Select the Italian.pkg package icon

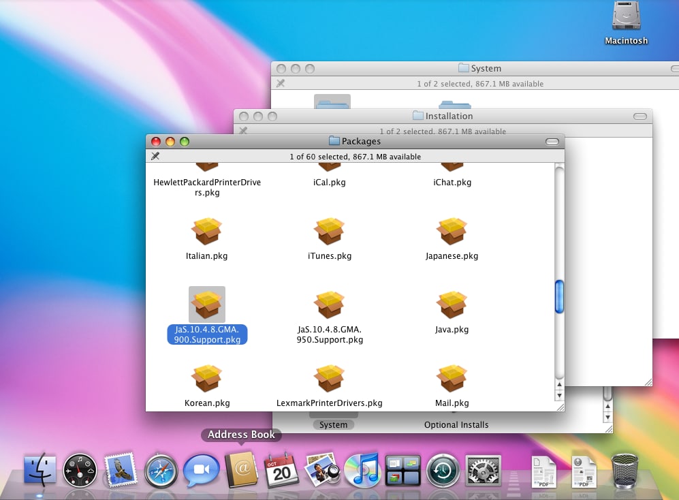point(206,231)
